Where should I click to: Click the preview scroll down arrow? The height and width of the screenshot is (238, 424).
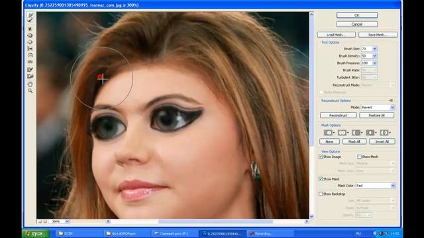coord(311,216)
